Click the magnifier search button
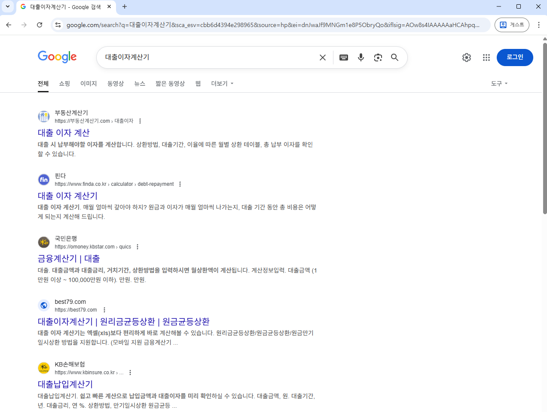 [394, 58]
